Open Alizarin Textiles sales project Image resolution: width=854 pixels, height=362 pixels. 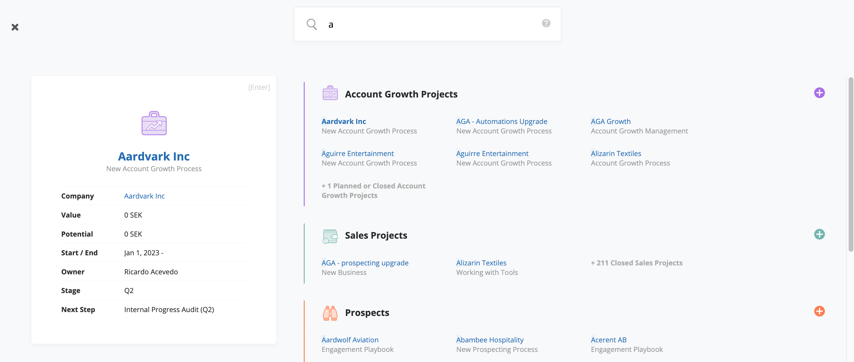(481, 263)
